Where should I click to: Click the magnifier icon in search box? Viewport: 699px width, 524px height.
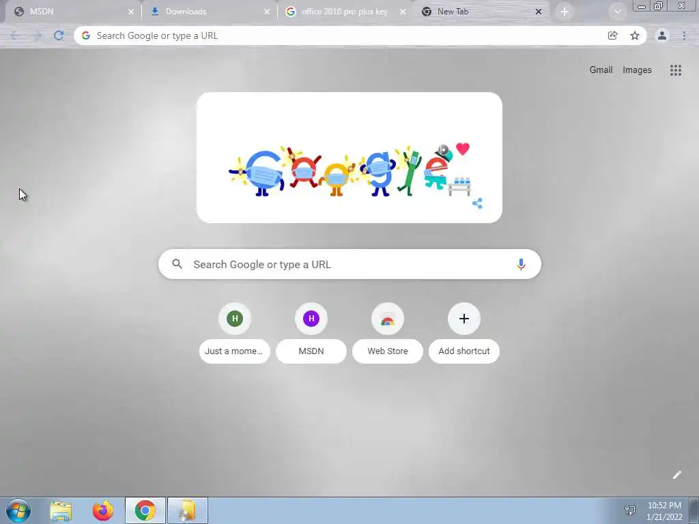point(177,264)
